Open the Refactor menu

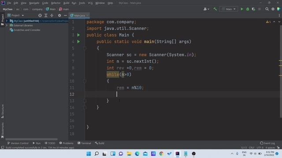tap(56, 3)
